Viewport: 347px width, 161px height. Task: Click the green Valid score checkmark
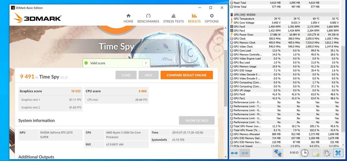pos(86,63)
